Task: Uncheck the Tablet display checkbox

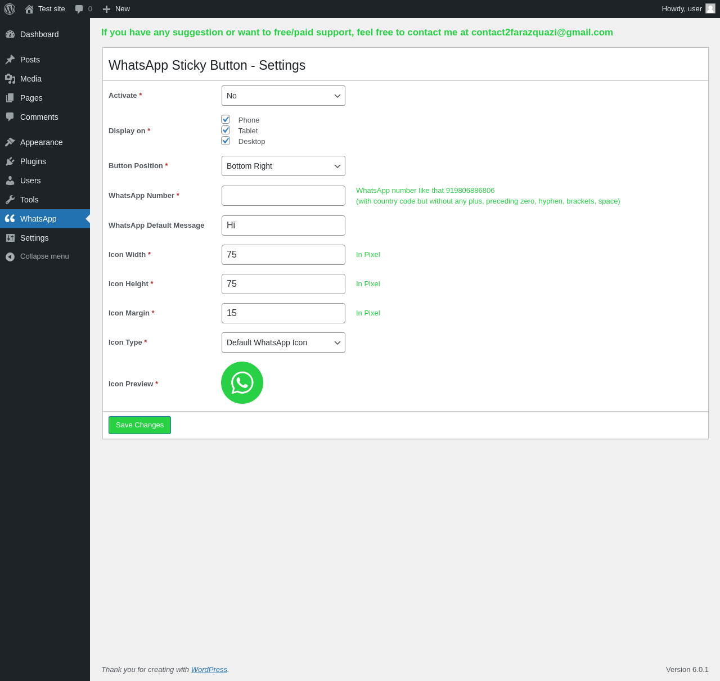Action: (x=226, y=130)
